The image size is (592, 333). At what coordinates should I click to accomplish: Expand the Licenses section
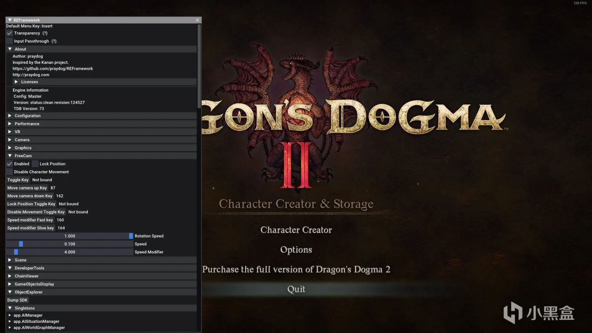click(x=105, y=82)
